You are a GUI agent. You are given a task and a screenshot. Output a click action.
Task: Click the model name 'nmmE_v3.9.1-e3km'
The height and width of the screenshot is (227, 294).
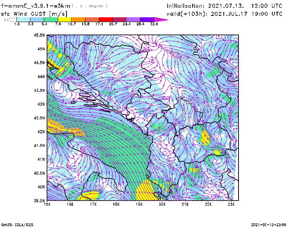pos(39,6)
